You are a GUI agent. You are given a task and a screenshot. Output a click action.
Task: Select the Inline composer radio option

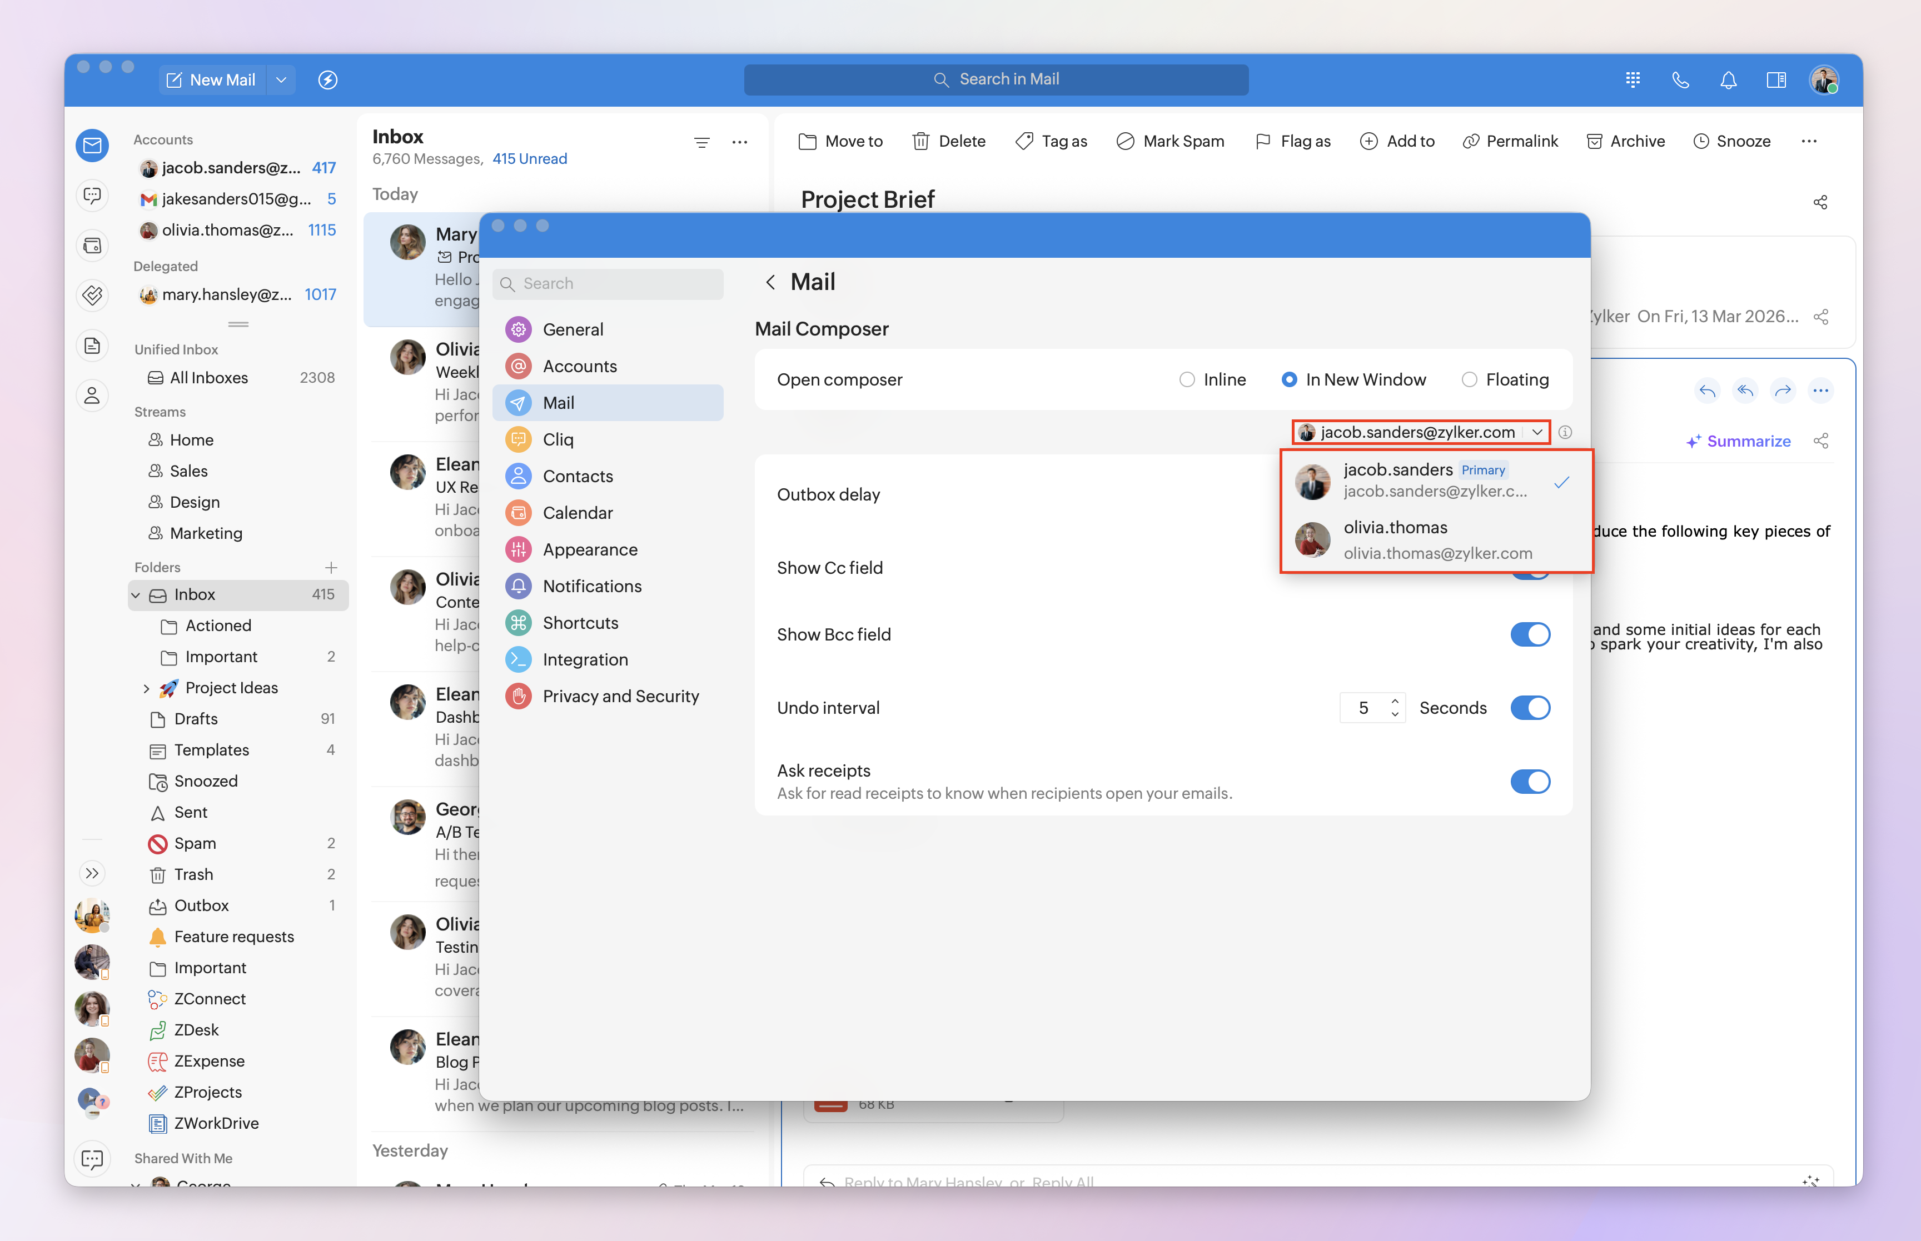[x=1187, y=379]
